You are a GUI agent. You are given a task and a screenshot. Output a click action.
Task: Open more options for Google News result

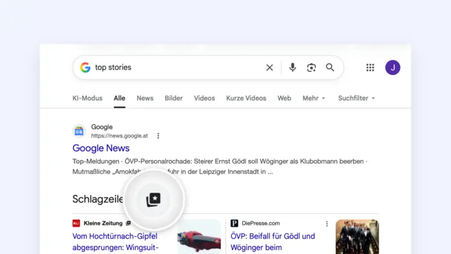158,136
